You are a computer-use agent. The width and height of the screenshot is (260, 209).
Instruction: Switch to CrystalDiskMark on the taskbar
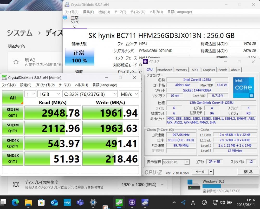click(119, 202)
